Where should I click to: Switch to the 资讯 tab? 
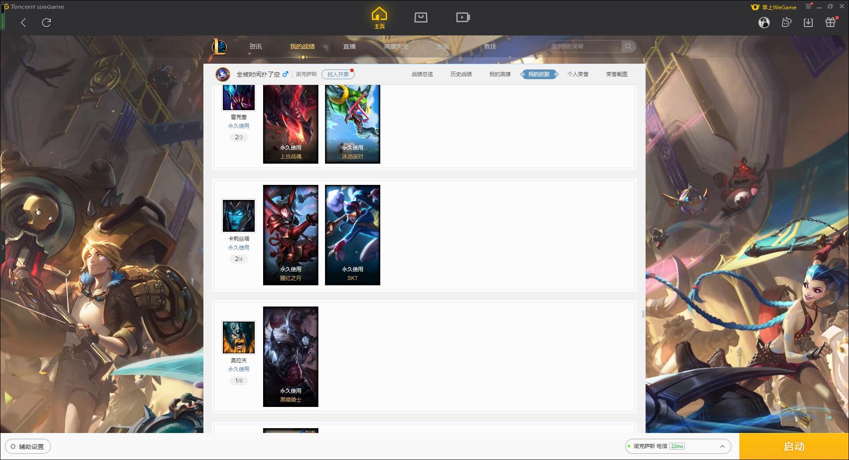tap(256, 46)
